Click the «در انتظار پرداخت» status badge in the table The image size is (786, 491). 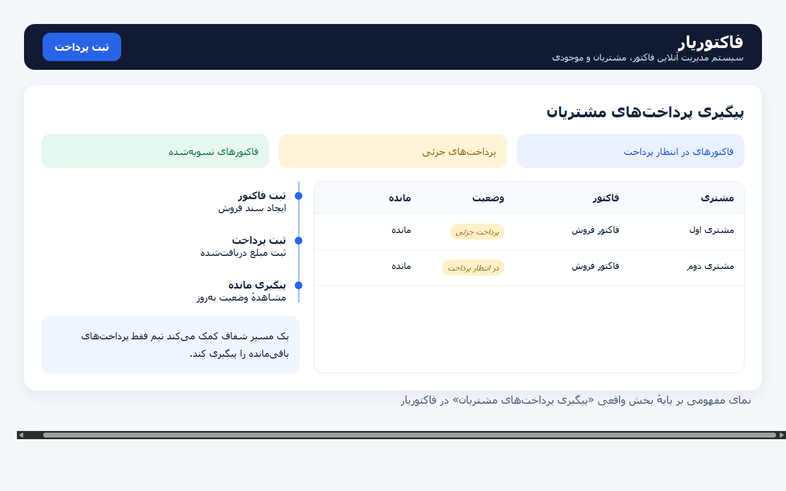click(473, 268)
